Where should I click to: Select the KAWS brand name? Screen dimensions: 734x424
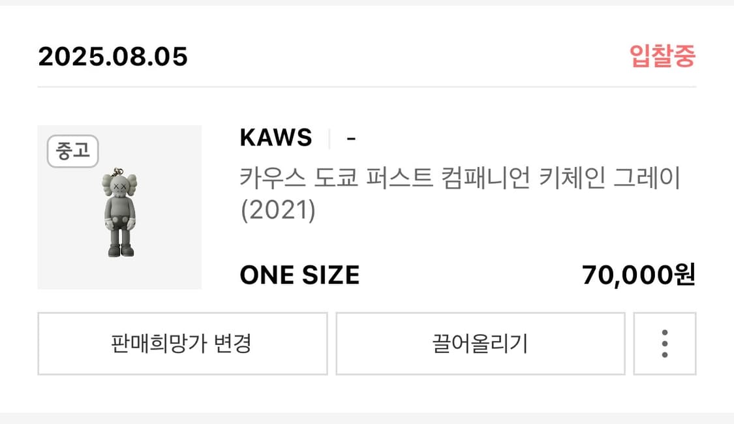(x=276, y=138)
